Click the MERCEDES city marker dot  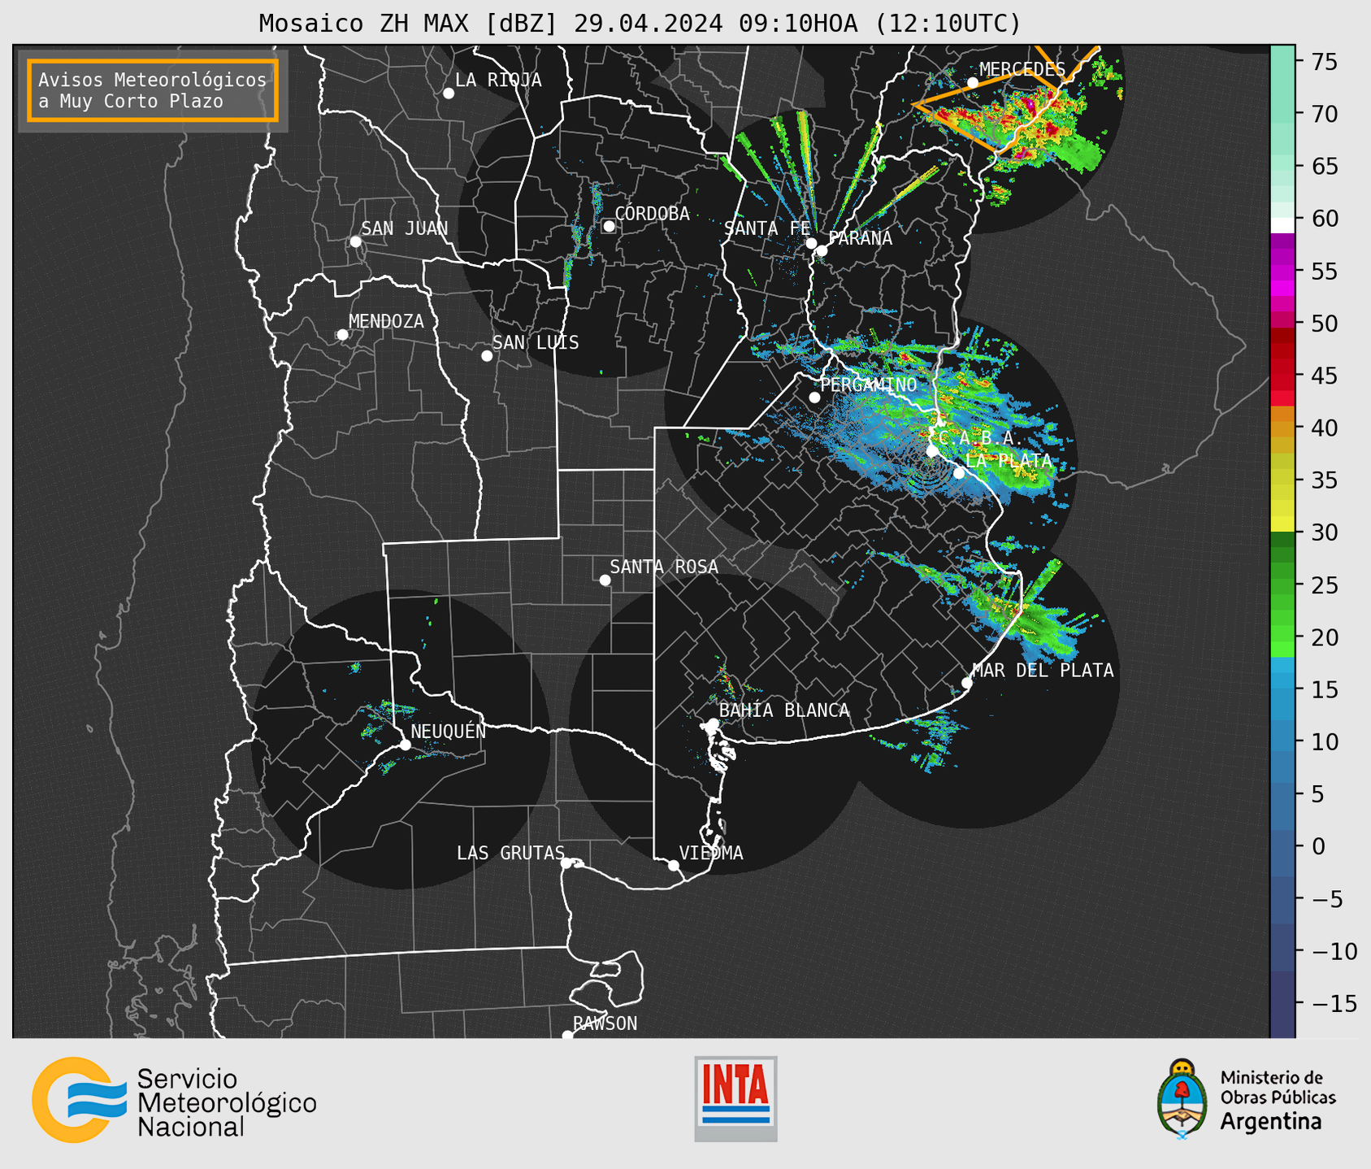973,83
